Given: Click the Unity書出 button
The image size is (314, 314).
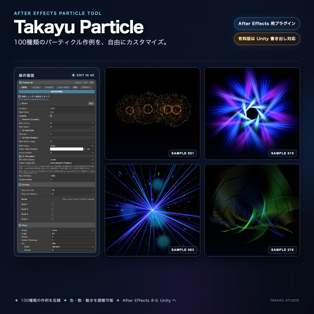Looking at the screenshot, I should coord(49,87).
